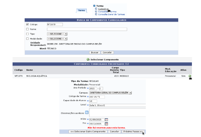Click the Próximo Passo button
The image size is (201, 137).
[x=133, y=131]
